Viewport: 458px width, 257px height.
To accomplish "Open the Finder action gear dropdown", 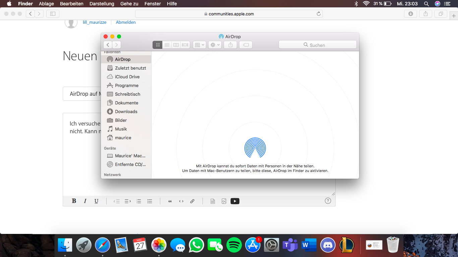I will point(215,45).
